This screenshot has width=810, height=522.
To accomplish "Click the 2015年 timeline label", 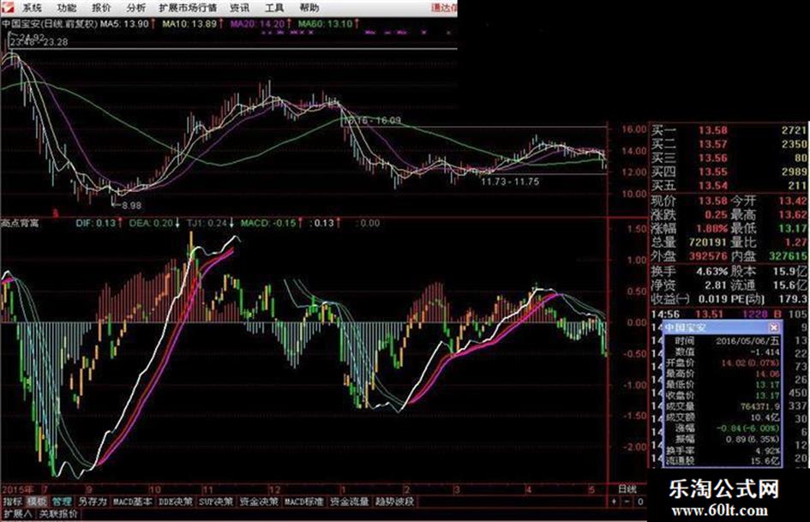I will (x=18, y=489).
